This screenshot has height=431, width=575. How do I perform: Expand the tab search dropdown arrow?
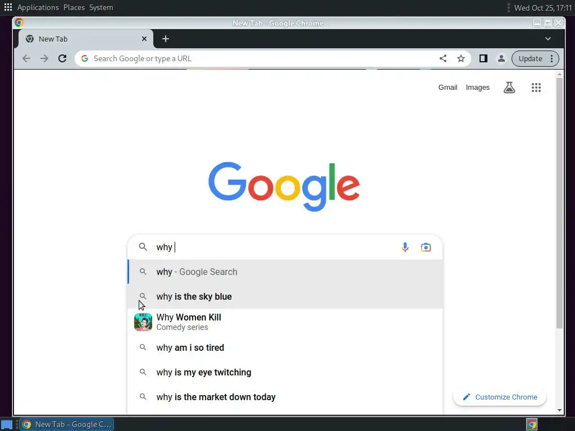coord(548,39)
